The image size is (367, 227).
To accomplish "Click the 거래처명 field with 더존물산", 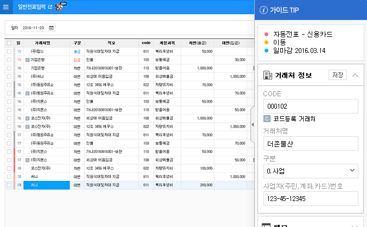I will tap(311, 143).
